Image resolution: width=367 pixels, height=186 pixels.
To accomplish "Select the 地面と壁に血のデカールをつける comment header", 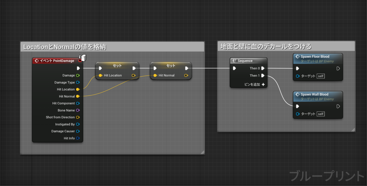I will coord(286,46).
